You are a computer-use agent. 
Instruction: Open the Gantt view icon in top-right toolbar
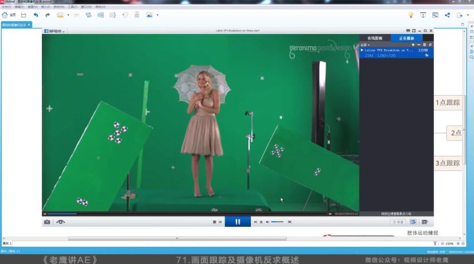435,15
